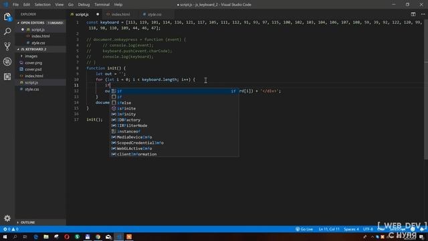
Task: Open the orange app on taskbar
Action: coord(129,236)
